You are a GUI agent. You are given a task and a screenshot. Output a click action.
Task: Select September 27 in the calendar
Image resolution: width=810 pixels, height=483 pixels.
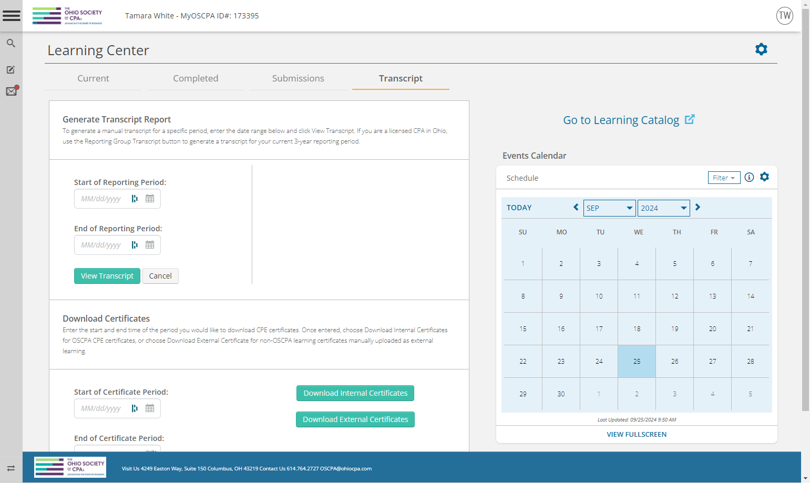tap(712, 362)
